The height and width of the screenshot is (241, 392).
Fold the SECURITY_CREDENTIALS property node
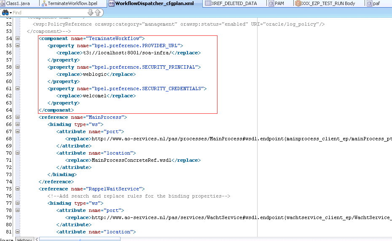(17, 88)
